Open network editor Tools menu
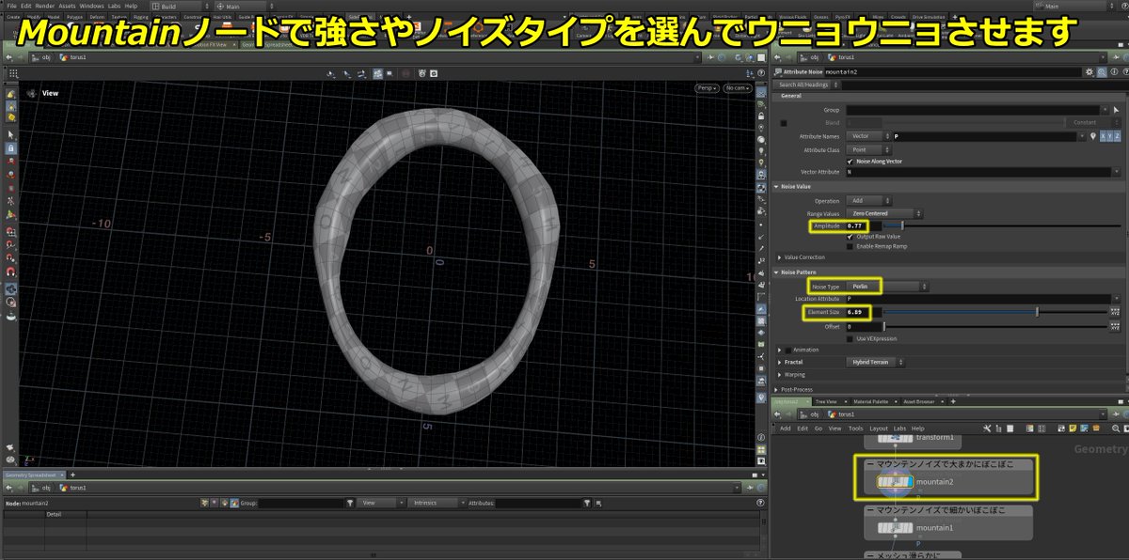This screenshot has width=1129, height=560. click(x=855, y=428)
